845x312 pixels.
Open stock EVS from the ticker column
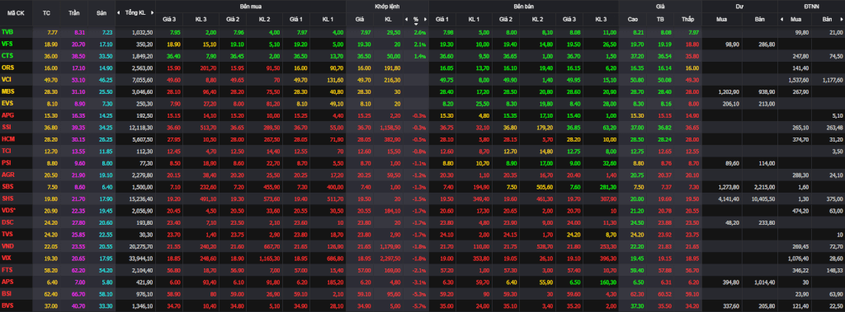[x=7, y=103]
